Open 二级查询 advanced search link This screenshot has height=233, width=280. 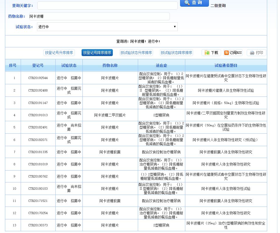click(218, 6)
